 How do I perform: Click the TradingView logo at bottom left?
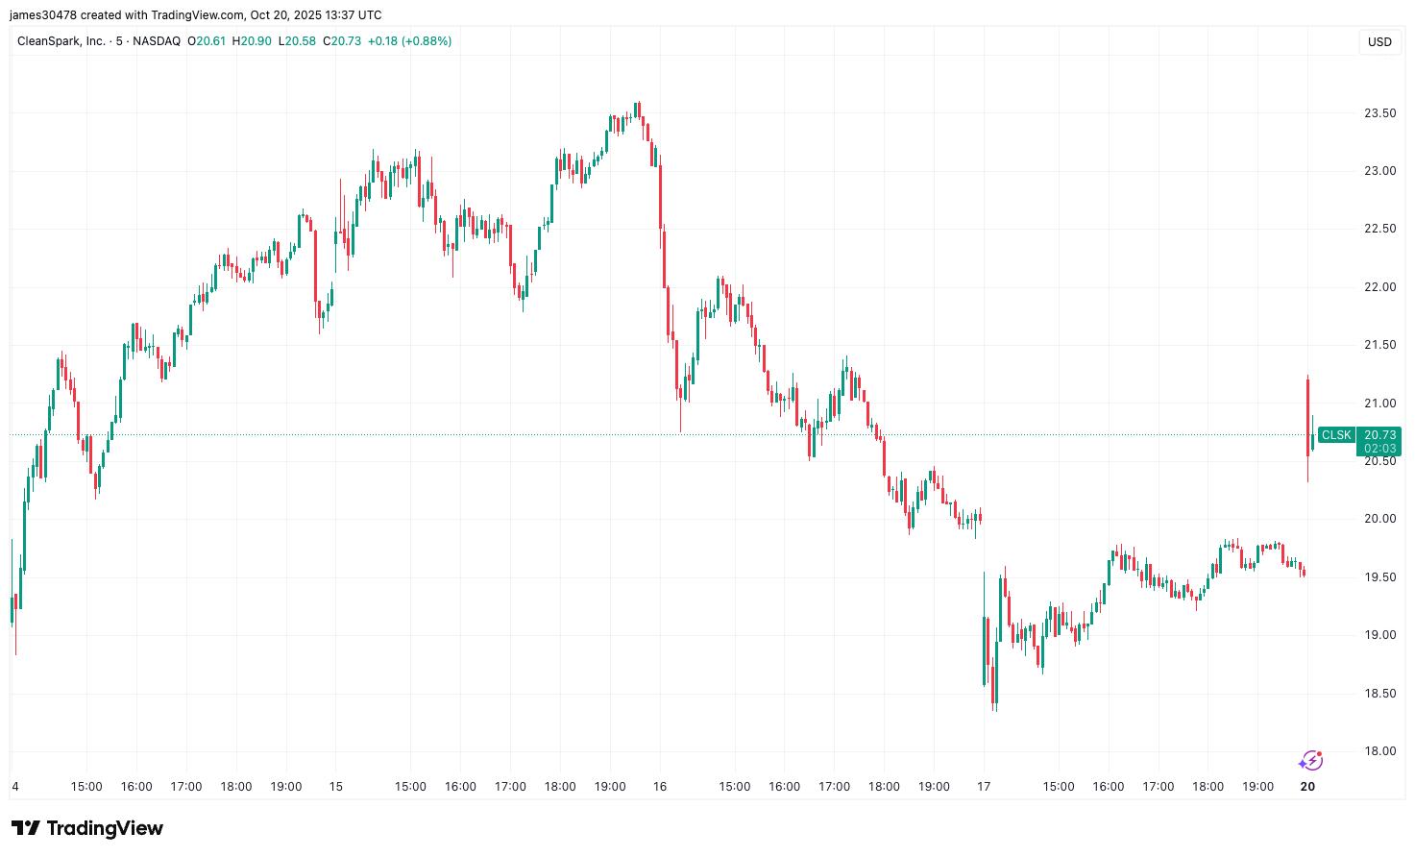pos(87,828)
